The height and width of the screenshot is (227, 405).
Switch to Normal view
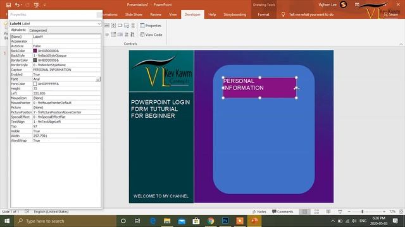click(x=305, y=212)
